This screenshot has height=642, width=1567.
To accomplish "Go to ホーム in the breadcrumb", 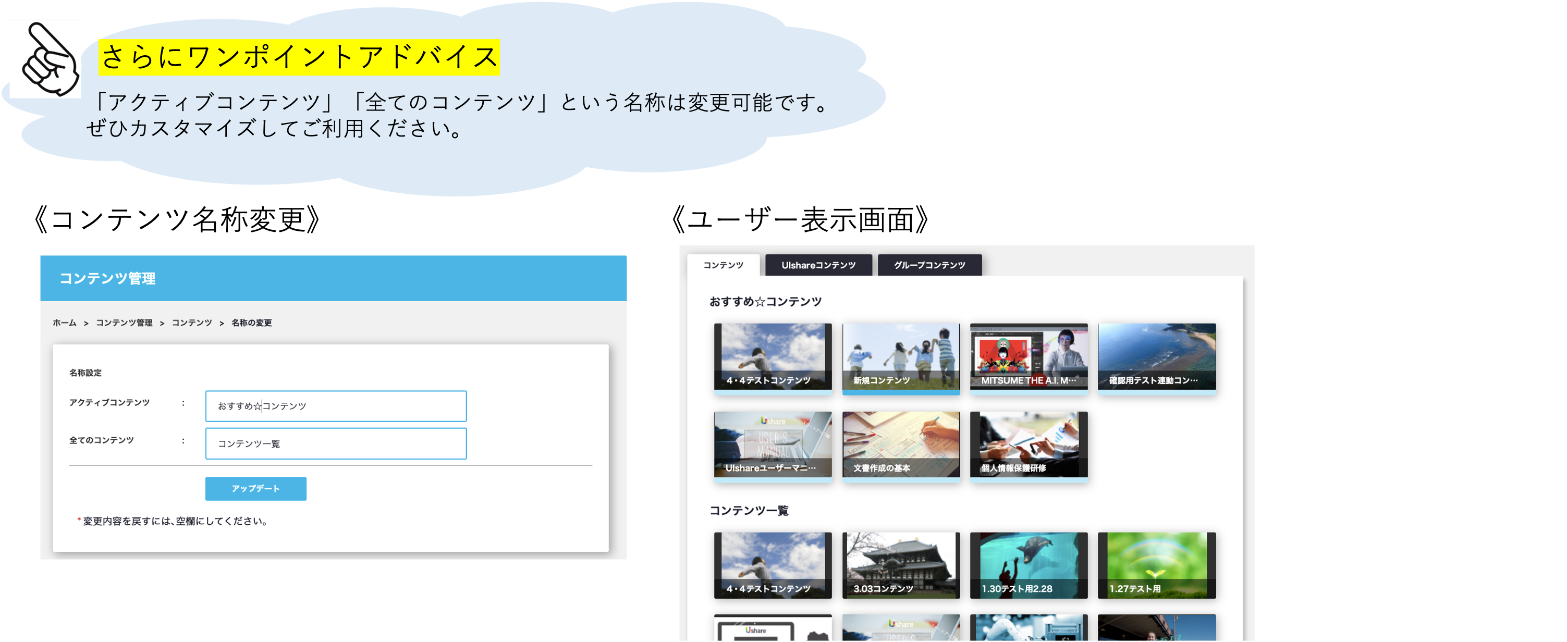I will (x=65, y=323).
